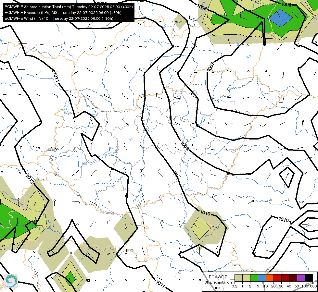The height and width of the screenshot is (292, 318).
Task: Select the khaki 0.2–1 mm legend swatch
Action: pos(238,278)
